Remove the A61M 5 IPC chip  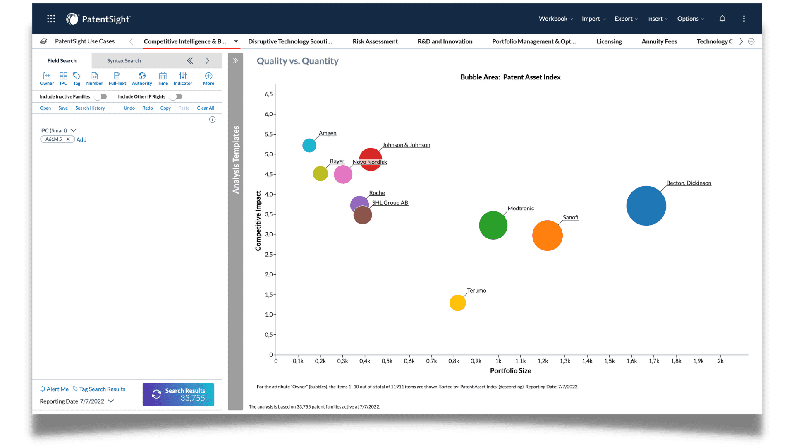click(68, 139)
